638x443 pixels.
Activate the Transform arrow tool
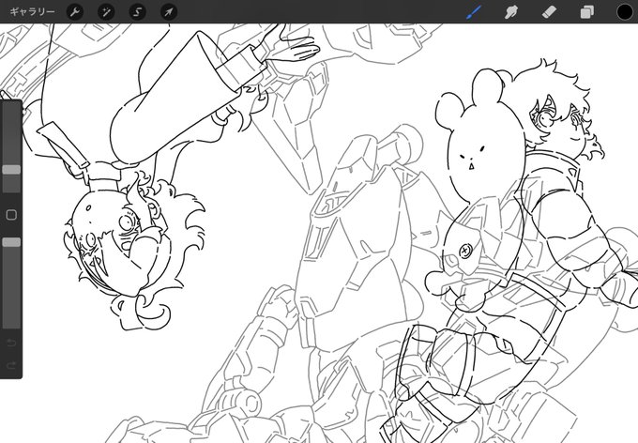click(169, 12)
